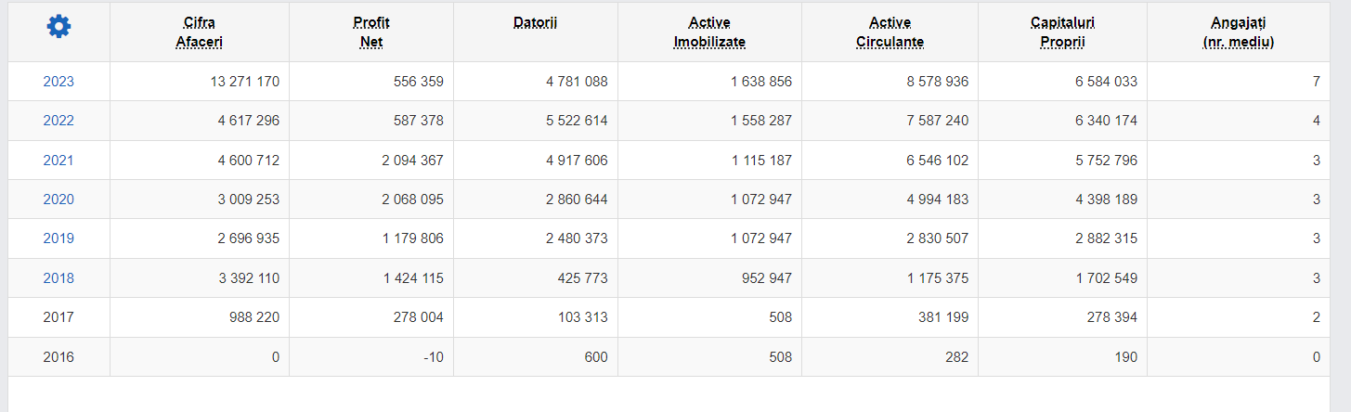Click the 2017 year cell
Image resolution: width=1351 pixels, height=412 pixels.
58,317
